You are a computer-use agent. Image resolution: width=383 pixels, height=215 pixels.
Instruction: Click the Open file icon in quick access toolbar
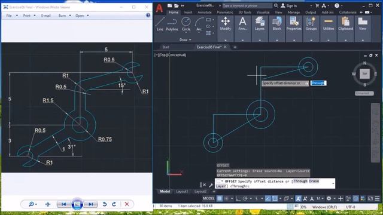pyautogui.click(x=177, y=5)
